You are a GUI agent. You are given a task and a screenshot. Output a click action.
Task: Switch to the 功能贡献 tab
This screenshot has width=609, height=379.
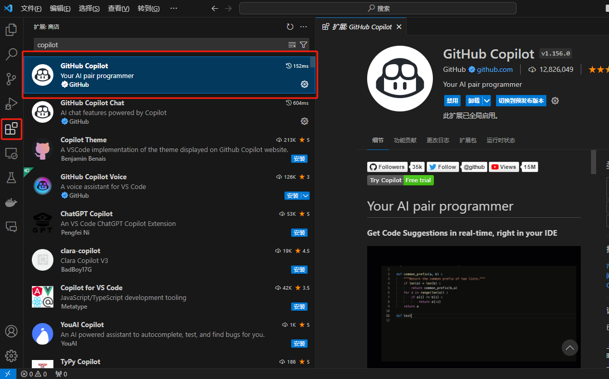click(x=405, y=140)
